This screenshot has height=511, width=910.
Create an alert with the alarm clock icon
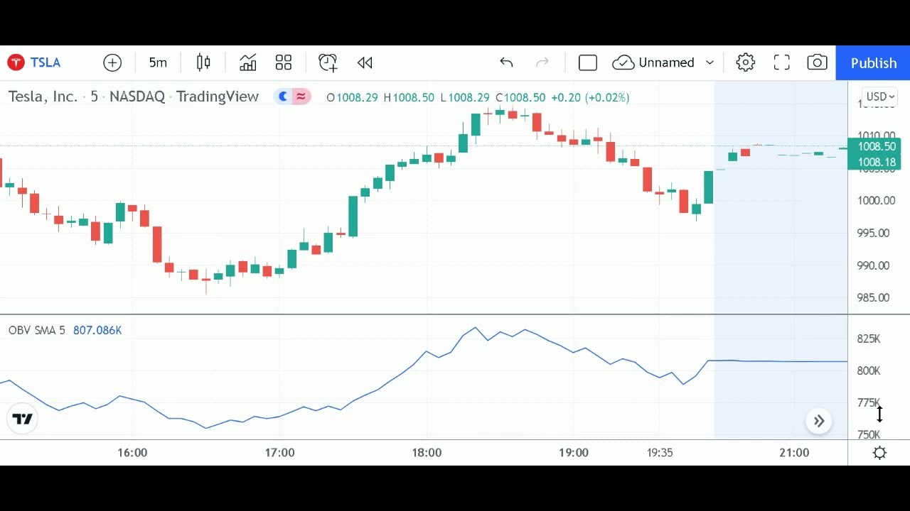coord(328,62)
